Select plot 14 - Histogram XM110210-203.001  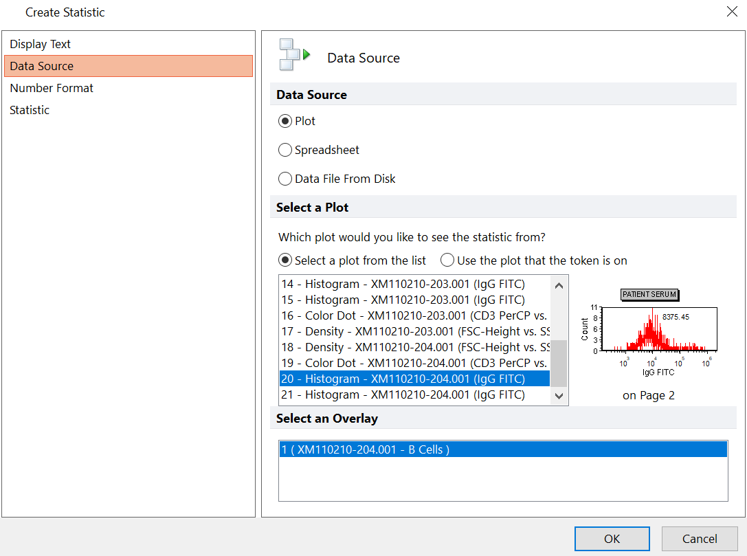tap(414, 284)
